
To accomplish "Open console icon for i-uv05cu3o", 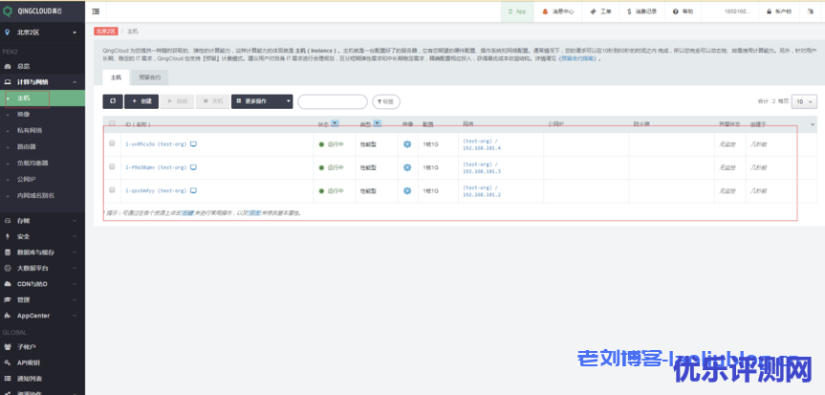I will [x=194, y=143].
